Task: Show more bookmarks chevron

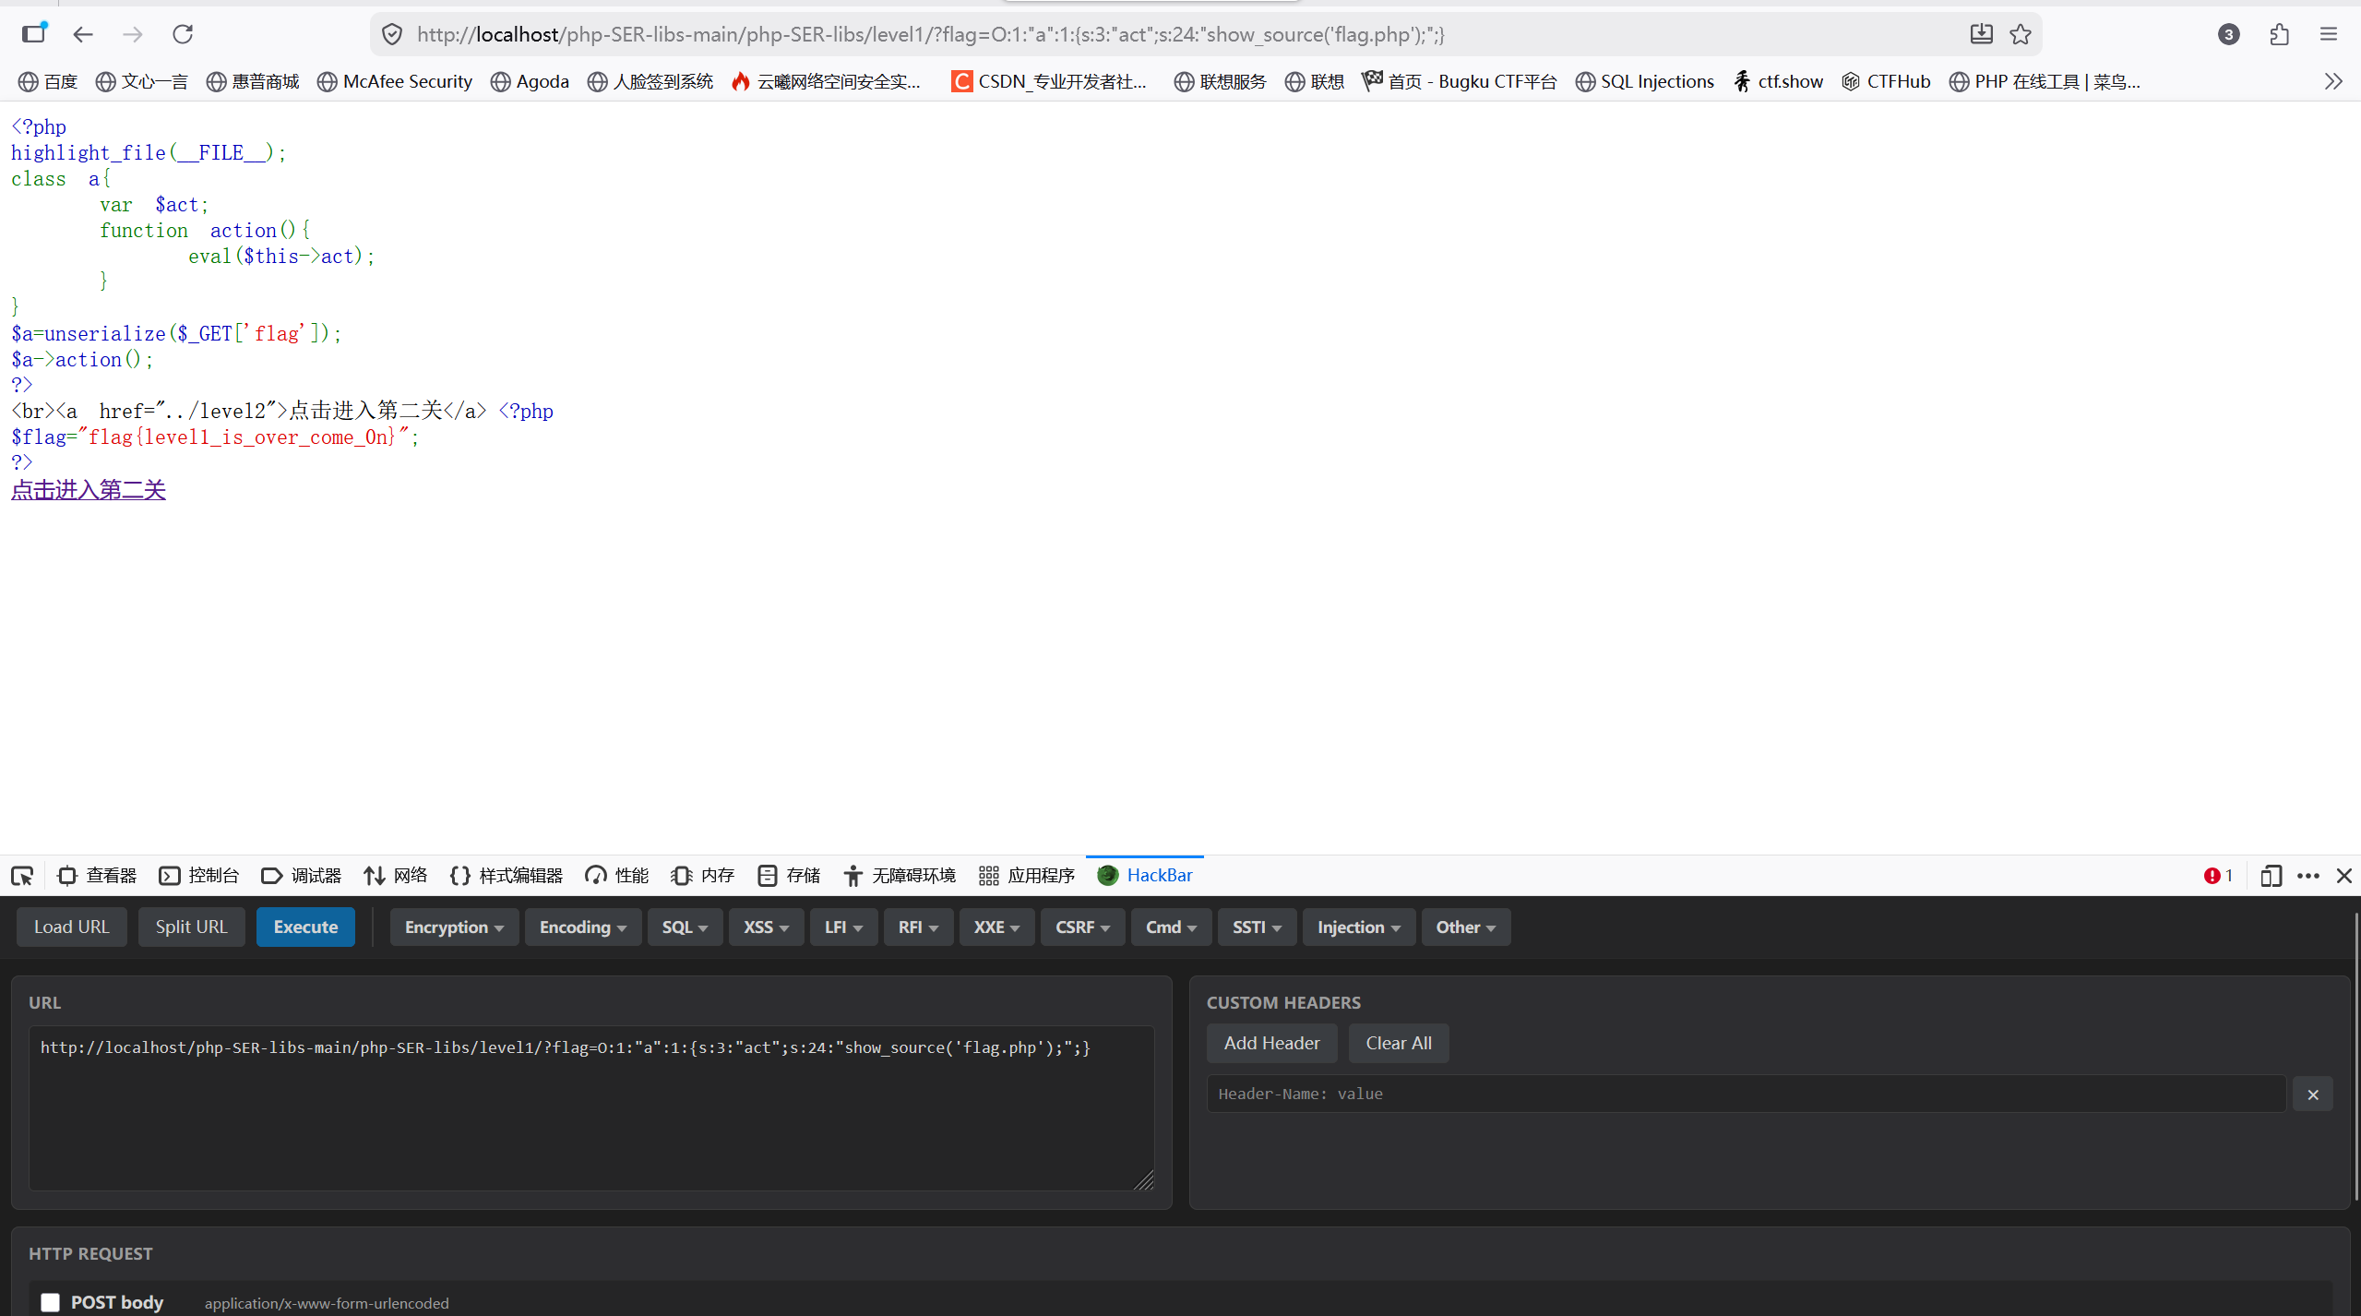Action: pyautogui.click(x=2333, y=81)
